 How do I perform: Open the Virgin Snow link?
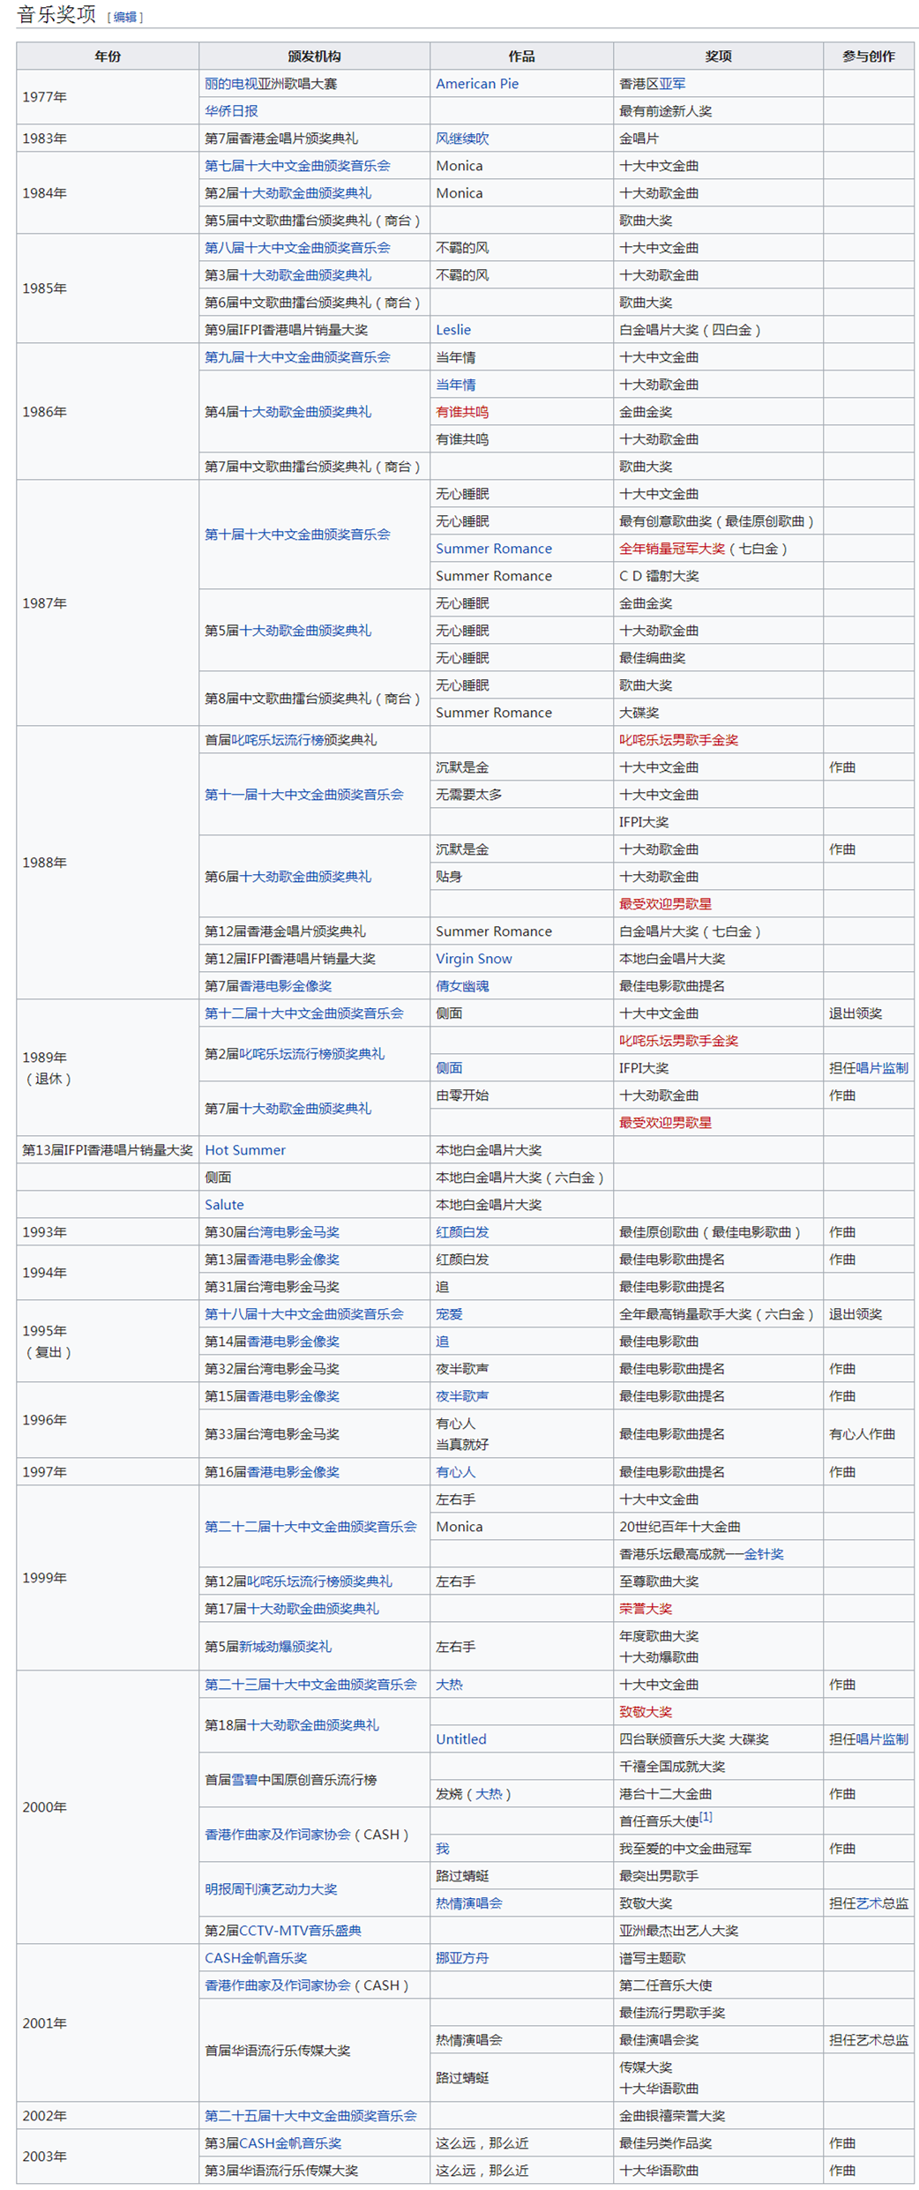point(474,959)
